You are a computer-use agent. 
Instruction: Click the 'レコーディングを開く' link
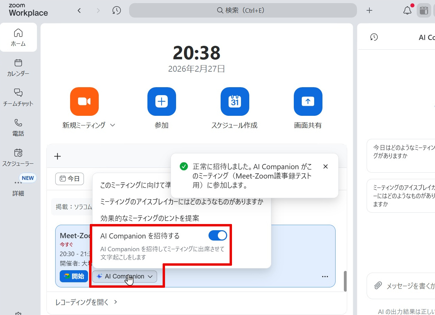tap(86, 302)
